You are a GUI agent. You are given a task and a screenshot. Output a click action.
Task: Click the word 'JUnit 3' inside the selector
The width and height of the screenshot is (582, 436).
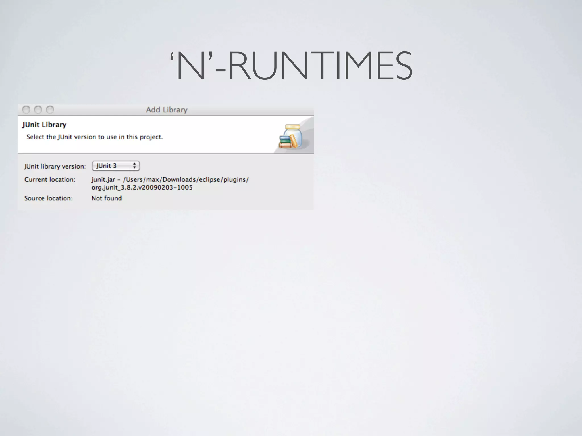[x=107, y=166]
